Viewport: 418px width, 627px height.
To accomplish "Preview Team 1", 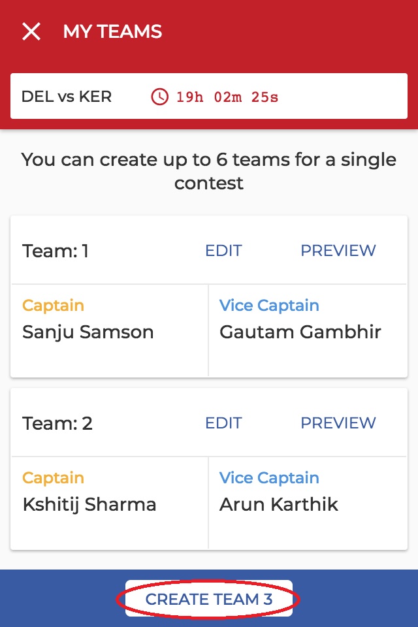I will [x=338, y=251].
